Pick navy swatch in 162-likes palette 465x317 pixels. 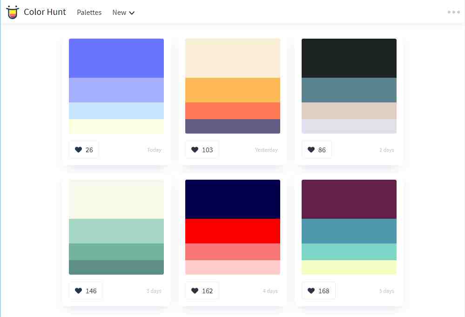tap(233, 199)
